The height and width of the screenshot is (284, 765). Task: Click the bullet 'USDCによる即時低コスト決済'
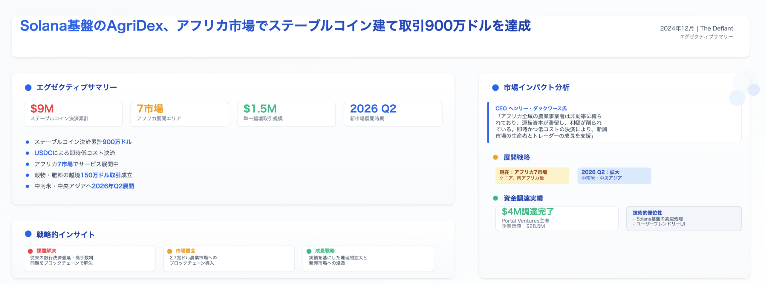(x=75, y=153)
